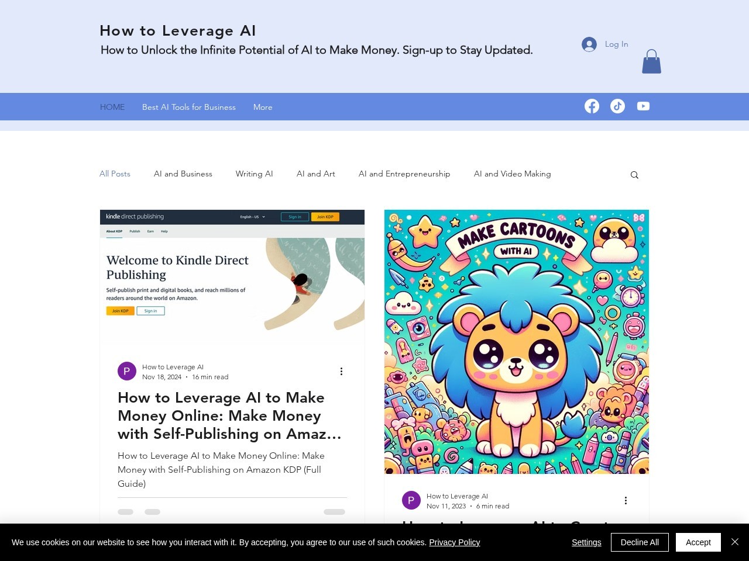Open the Kindle Direct Publishing post image
Screen dimensions: 749x561
232,278
